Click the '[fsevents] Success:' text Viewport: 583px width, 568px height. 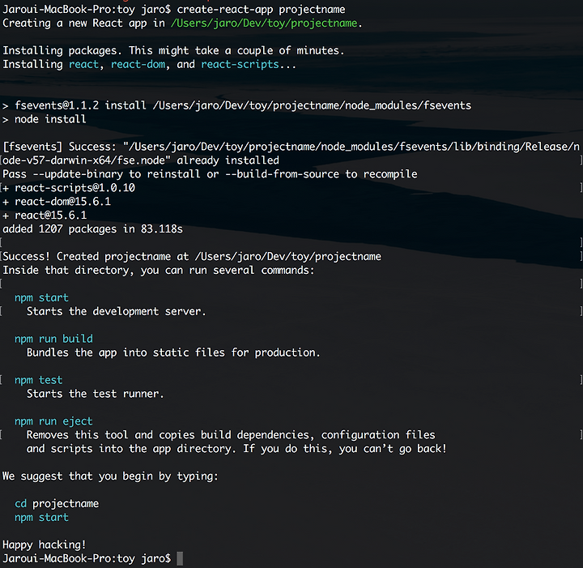[59, 147]
